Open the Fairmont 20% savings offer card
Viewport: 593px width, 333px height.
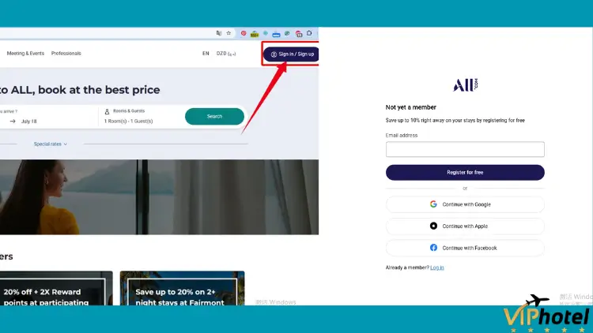(183, 288)
